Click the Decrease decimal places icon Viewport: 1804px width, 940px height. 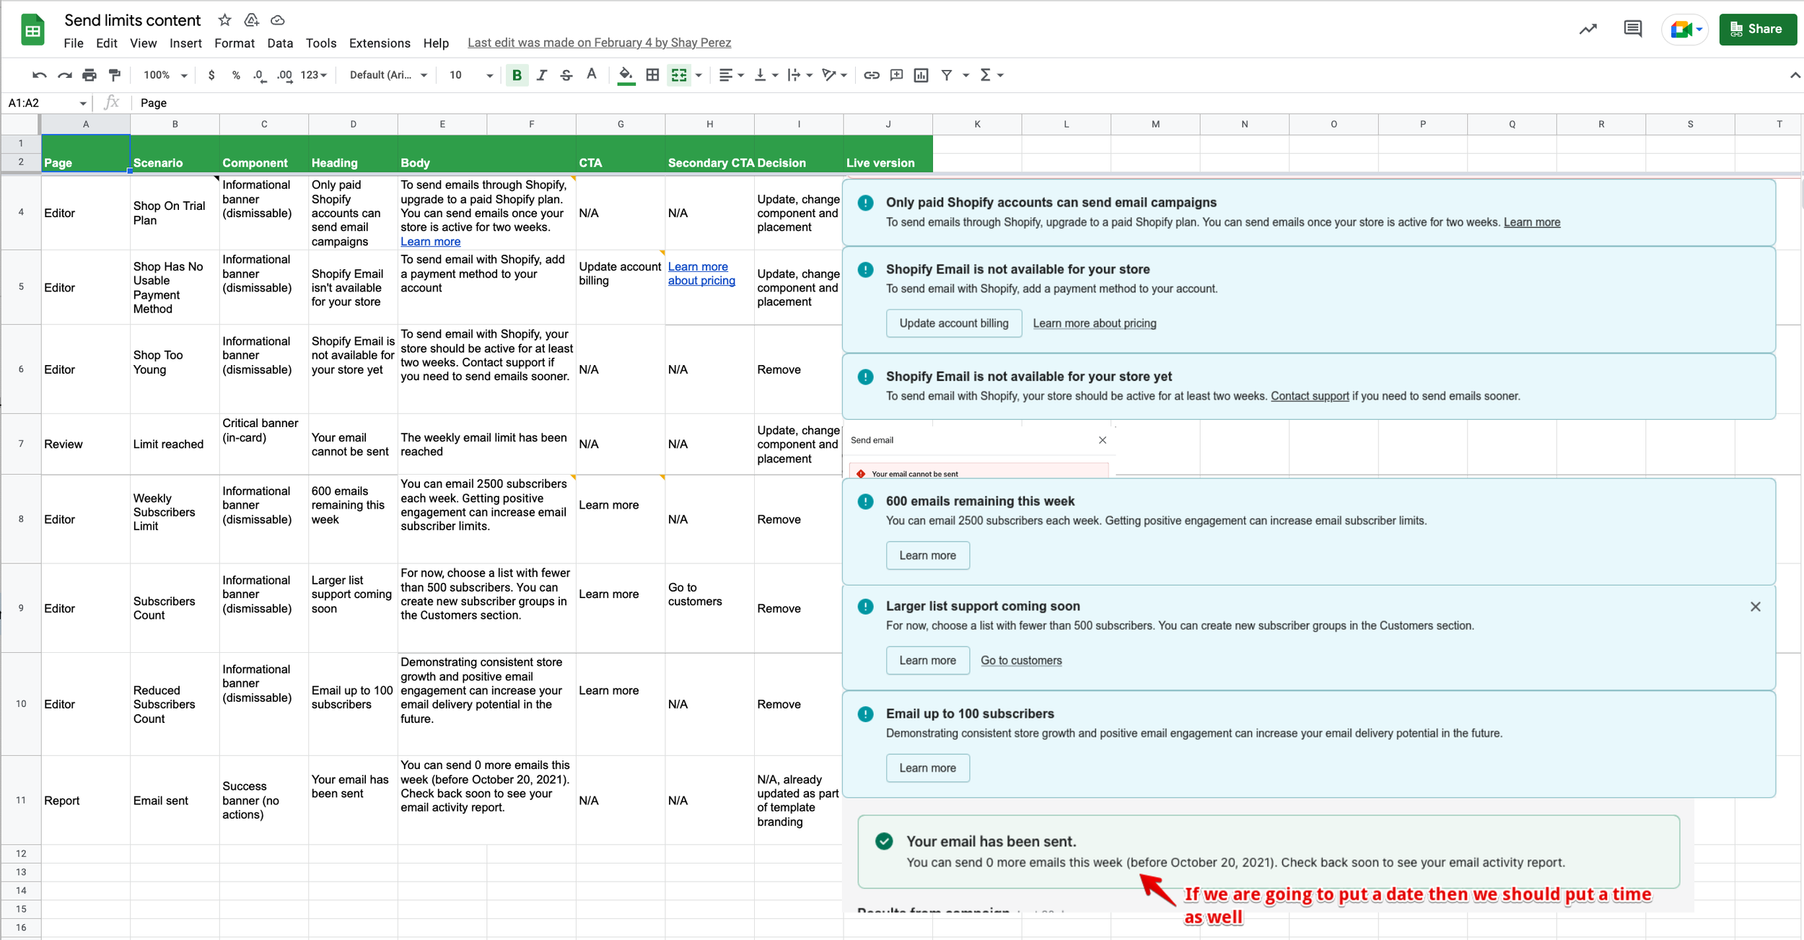[x=259, y=75]
